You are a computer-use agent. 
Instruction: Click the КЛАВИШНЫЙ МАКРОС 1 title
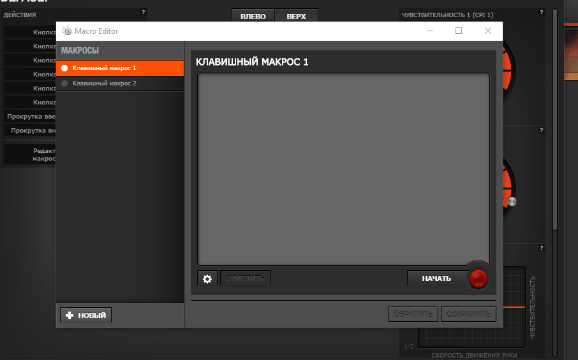click(252, 62)
